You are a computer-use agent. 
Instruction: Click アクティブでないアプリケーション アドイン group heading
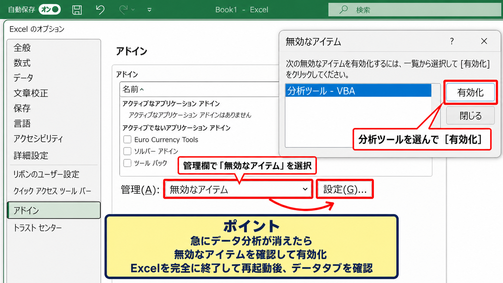[176, 128]
